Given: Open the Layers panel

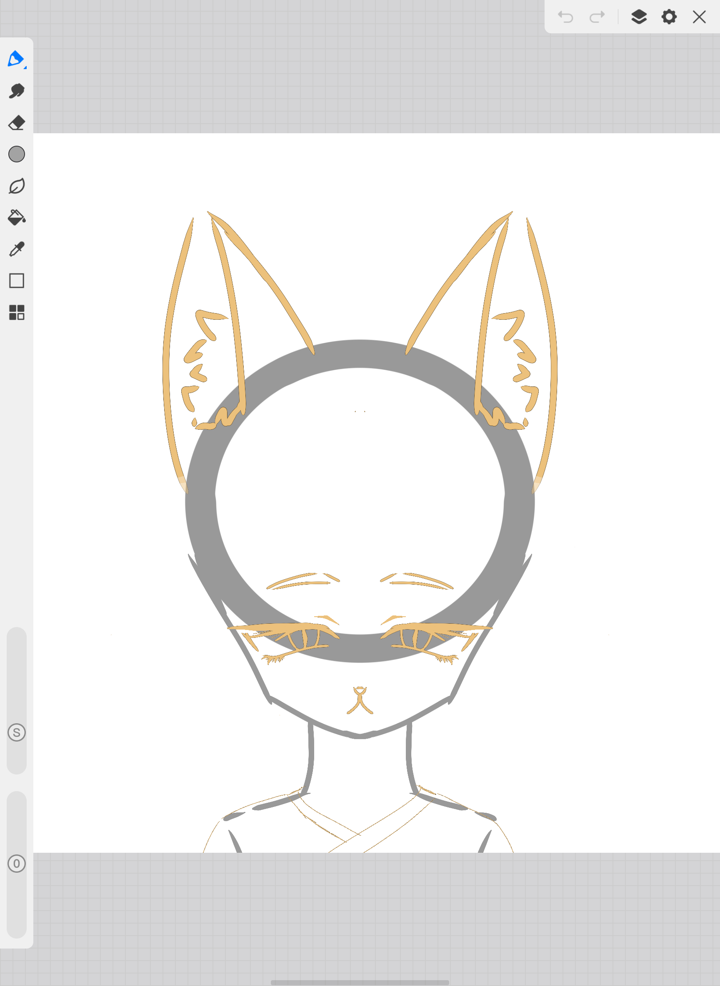Looking at the screenshot, I should coord(639,17).
